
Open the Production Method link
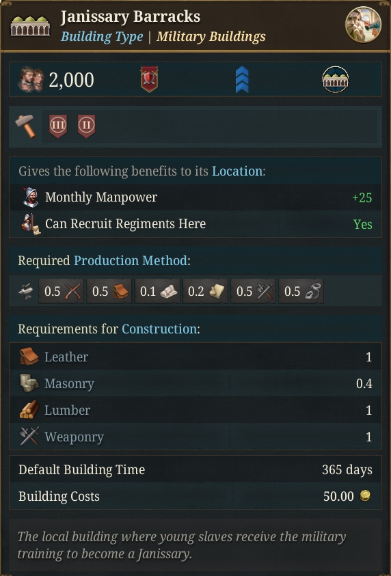click(131, 260)
